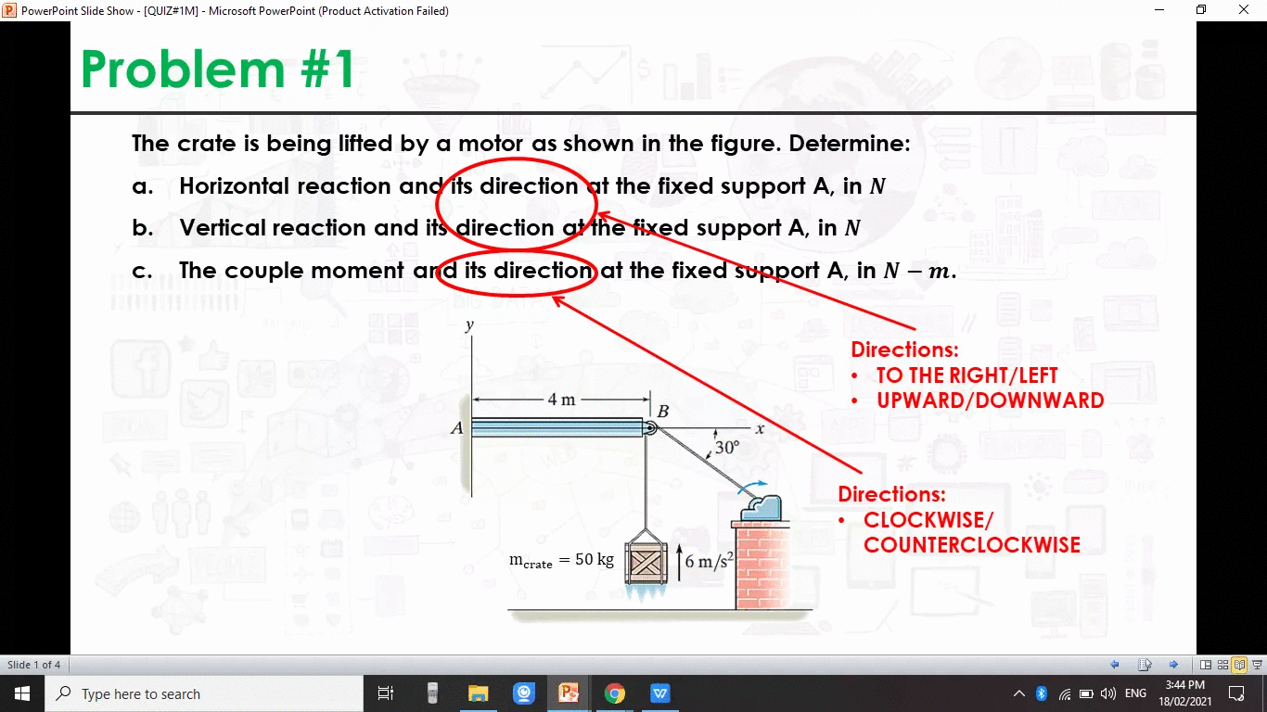
Task: Toggle the Wi-Fi network indicator
Action: [1065, 693]
